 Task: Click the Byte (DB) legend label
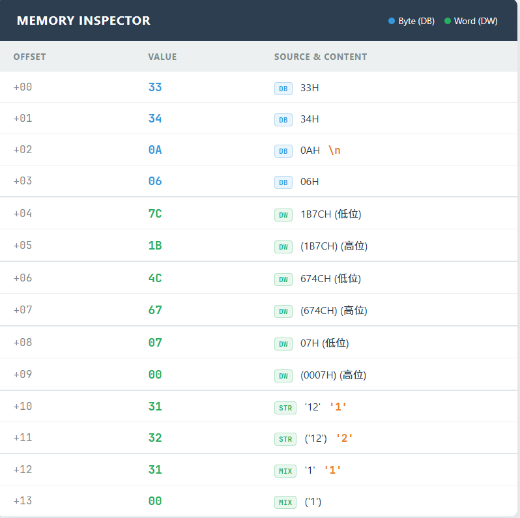416,21
